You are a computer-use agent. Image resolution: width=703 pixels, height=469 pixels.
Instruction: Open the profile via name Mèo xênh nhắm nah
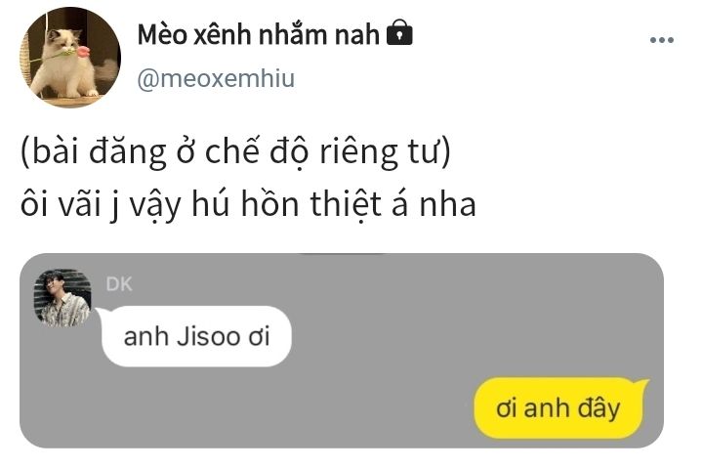[x=258, y=34]
